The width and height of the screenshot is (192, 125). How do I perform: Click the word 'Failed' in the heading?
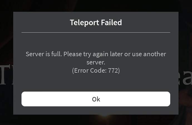(x=111, y=22)
